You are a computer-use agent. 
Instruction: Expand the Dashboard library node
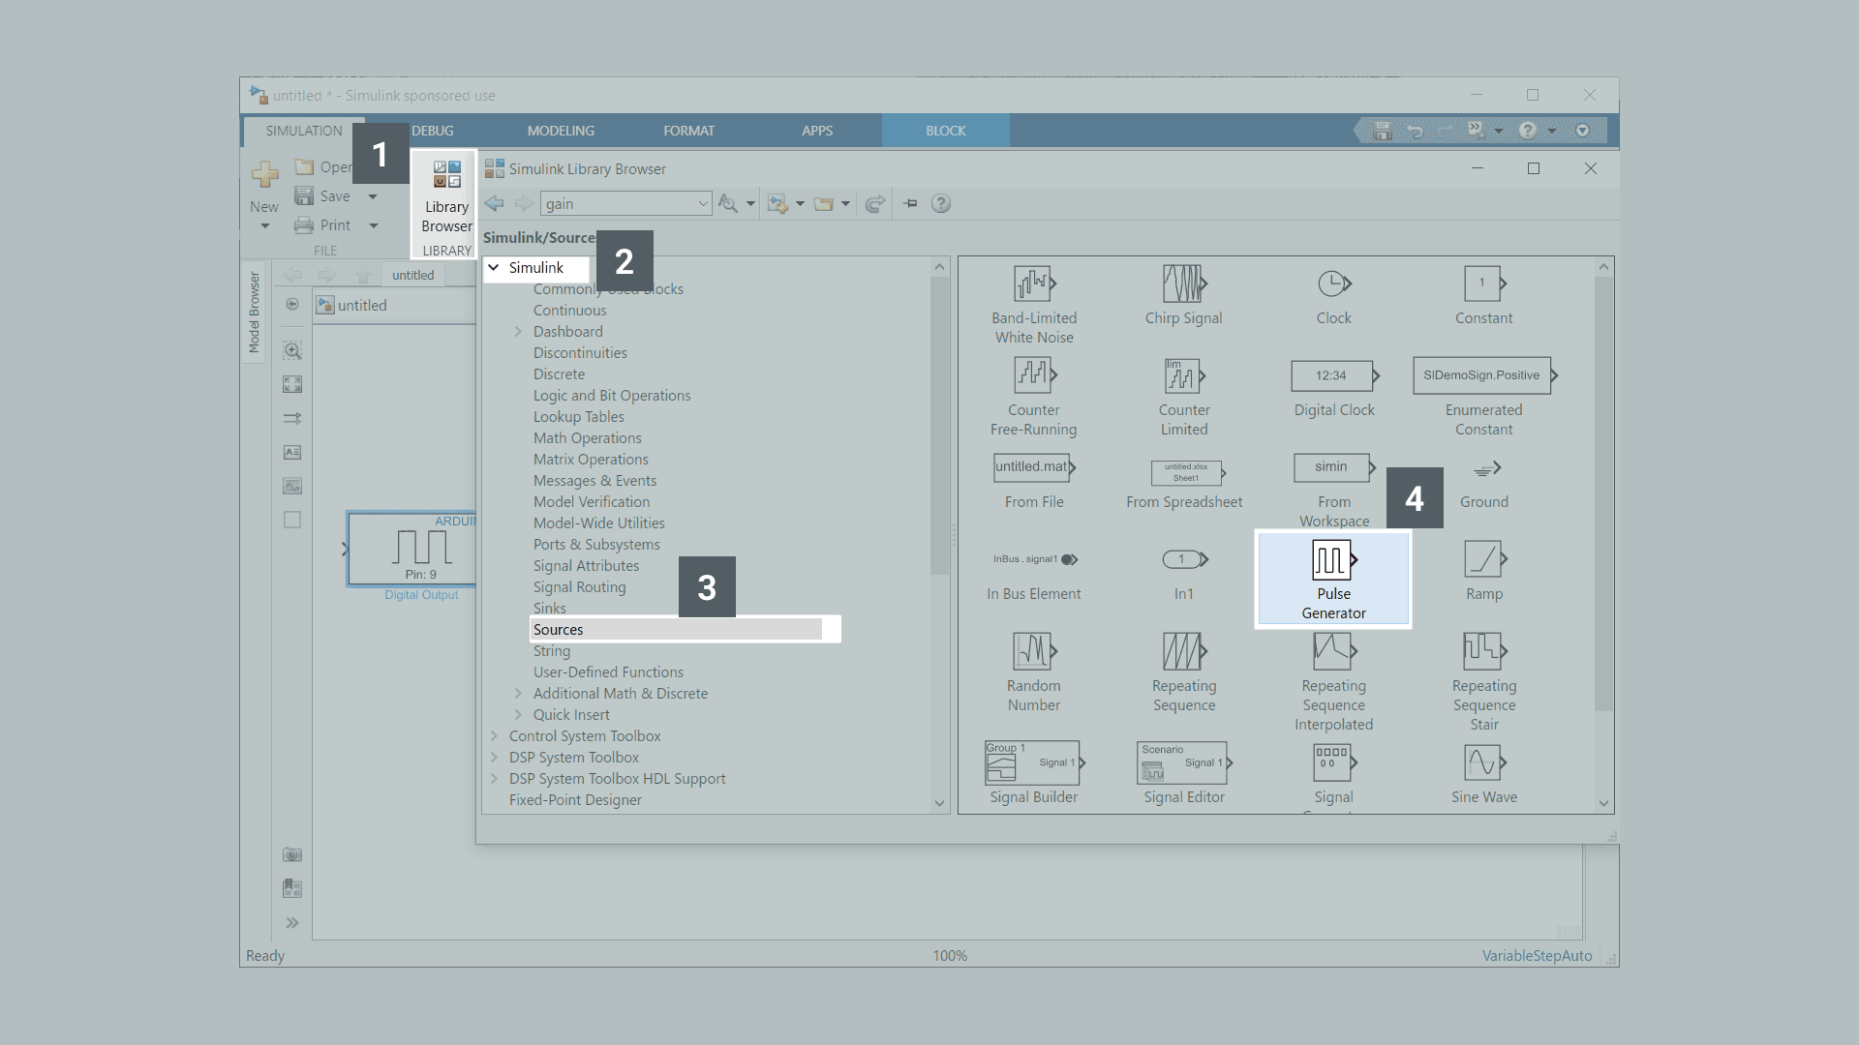coord(518,332)
